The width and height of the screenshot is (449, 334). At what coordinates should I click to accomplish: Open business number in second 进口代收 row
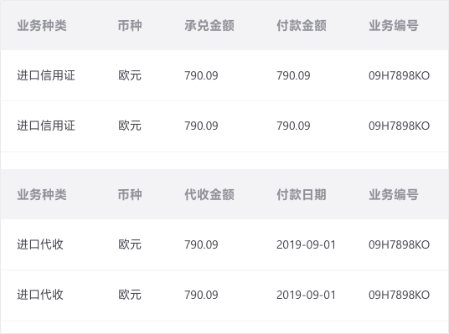399,295
